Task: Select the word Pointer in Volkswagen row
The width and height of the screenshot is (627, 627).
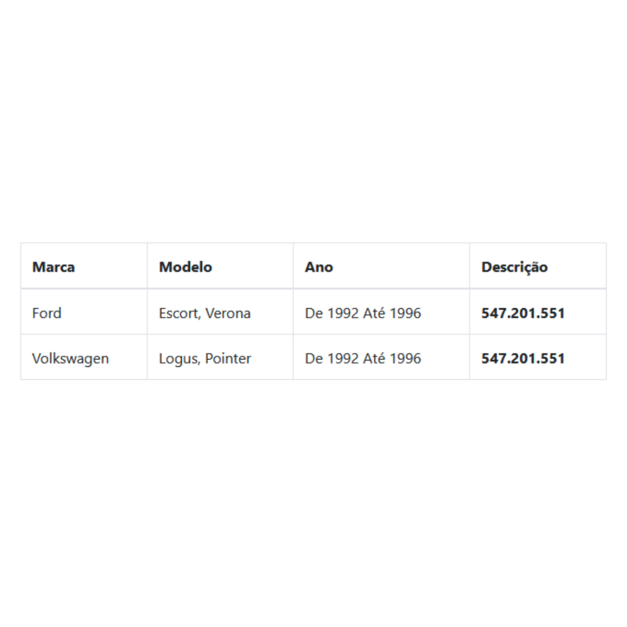Action: click(228, 358)
